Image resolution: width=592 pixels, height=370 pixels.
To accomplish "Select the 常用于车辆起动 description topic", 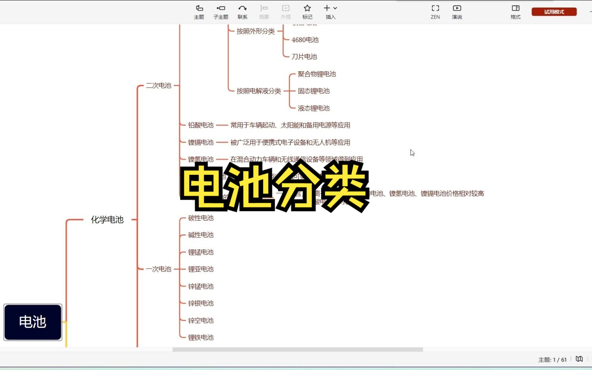I will tap(290, 125).
